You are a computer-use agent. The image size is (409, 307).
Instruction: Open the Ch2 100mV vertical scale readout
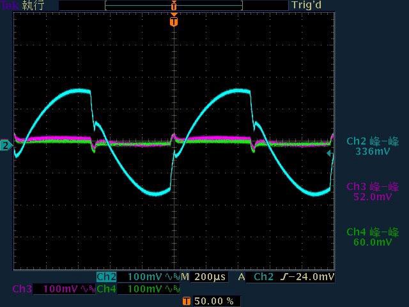(144, 277)
